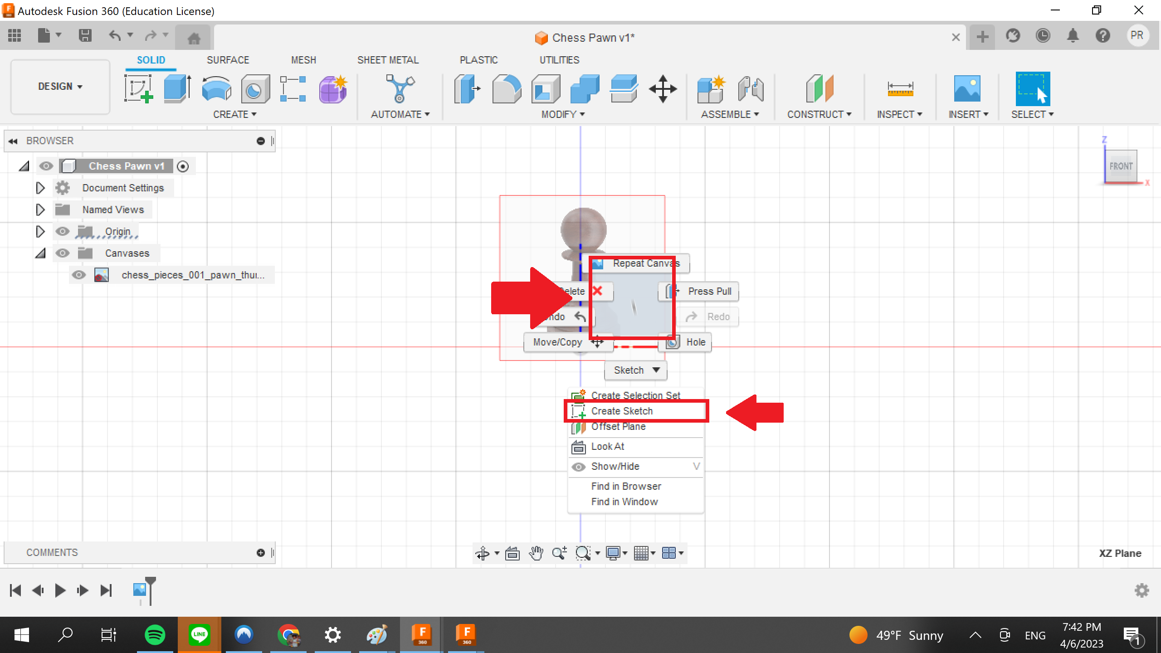Click the Insert Canvas icon
Viewport: 1161px width, 653px height.
click(x=968, y=88)
